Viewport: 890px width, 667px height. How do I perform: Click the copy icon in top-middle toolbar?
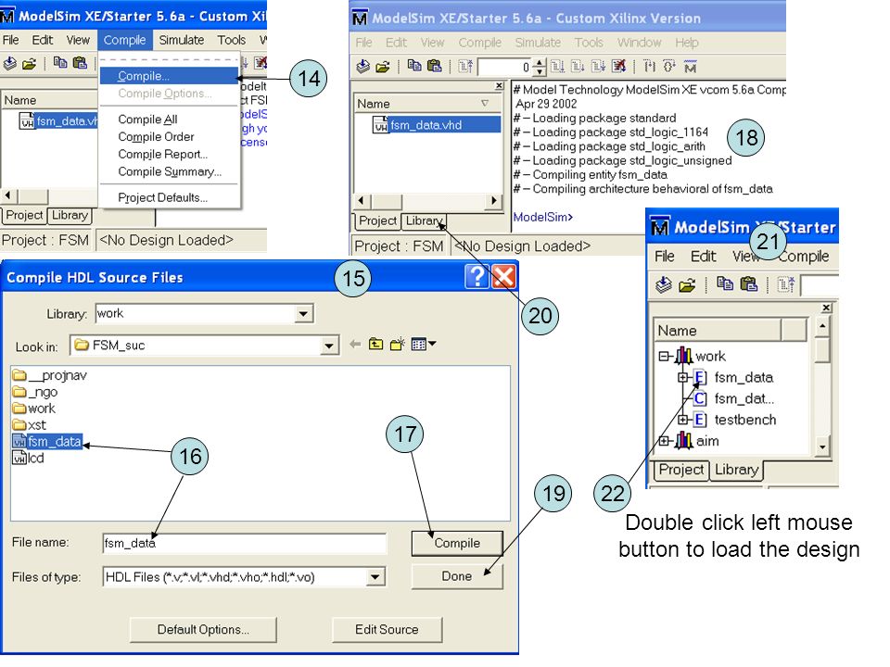415,66
